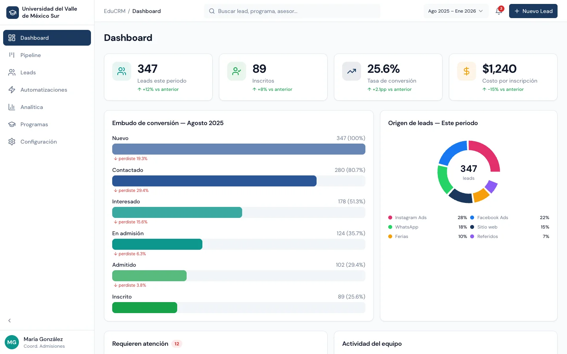Image resolution: width=567 pixels, height=354 pixels.
Task: Click the Instagram Ads legend color dot
Action: [x=391, y=218]
